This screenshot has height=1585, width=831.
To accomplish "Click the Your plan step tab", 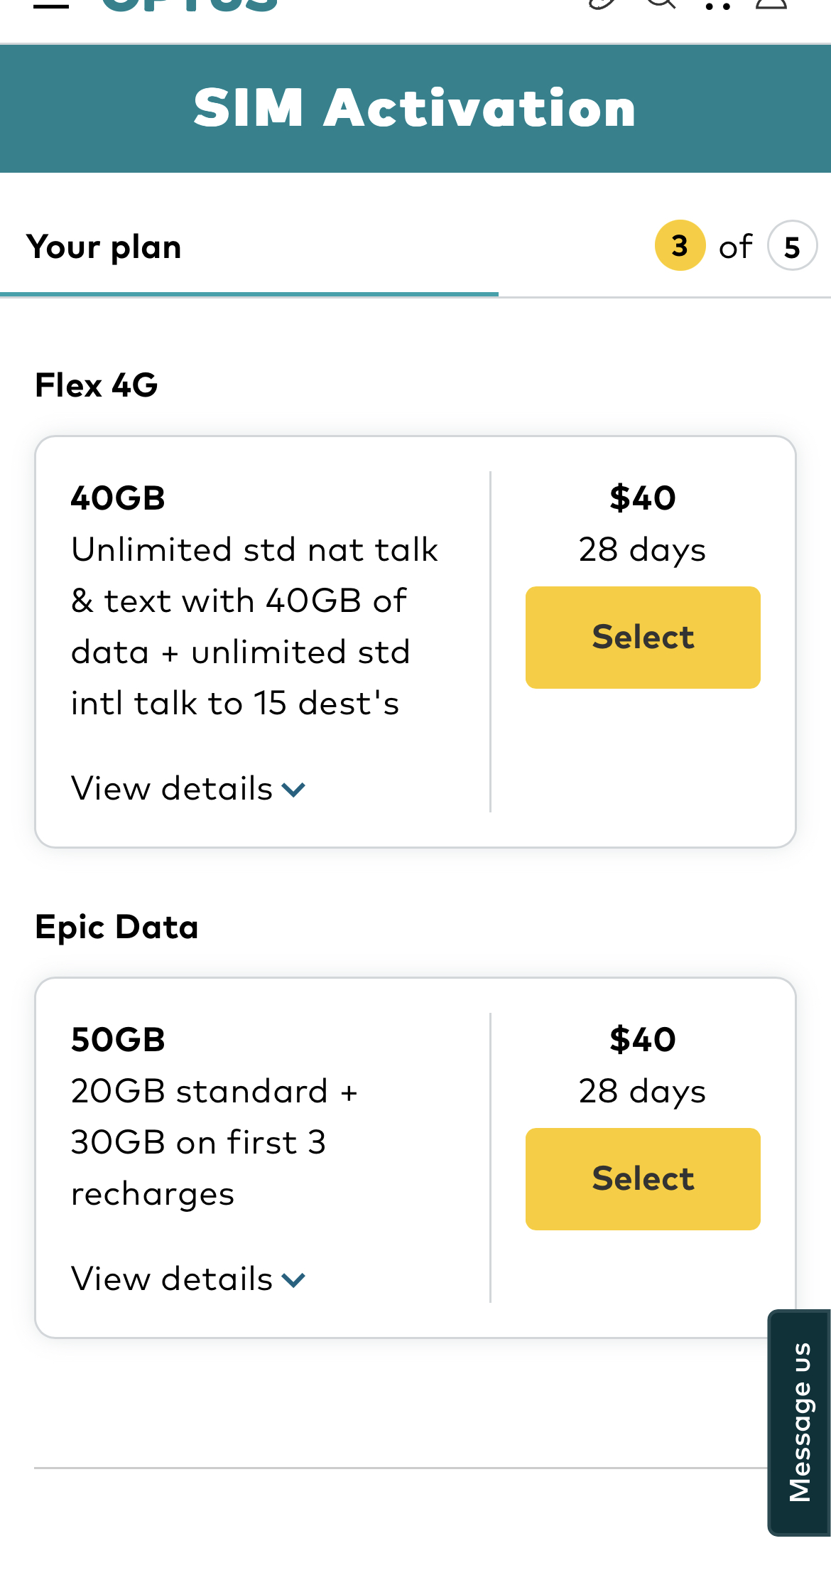I will click(104, 247).
